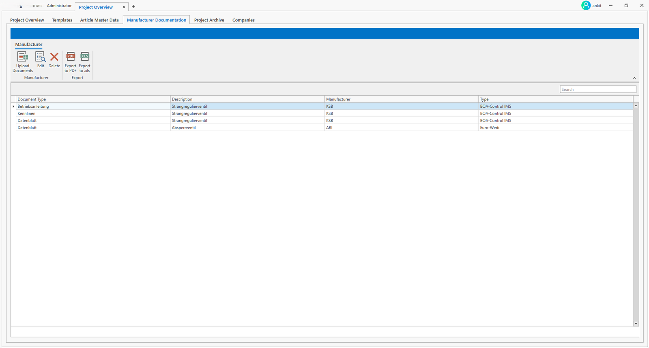Switch to the Templates tab

62,20
